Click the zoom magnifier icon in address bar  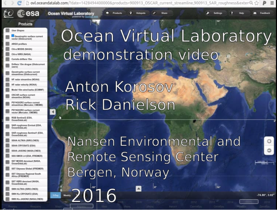[251, 3]
